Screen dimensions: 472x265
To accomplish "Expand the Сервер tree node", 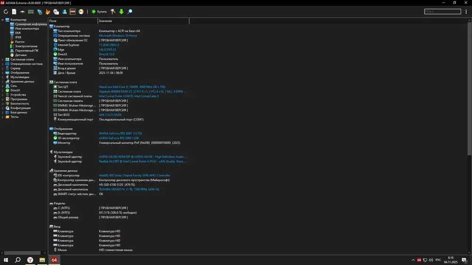I will (x=3, y=68).
